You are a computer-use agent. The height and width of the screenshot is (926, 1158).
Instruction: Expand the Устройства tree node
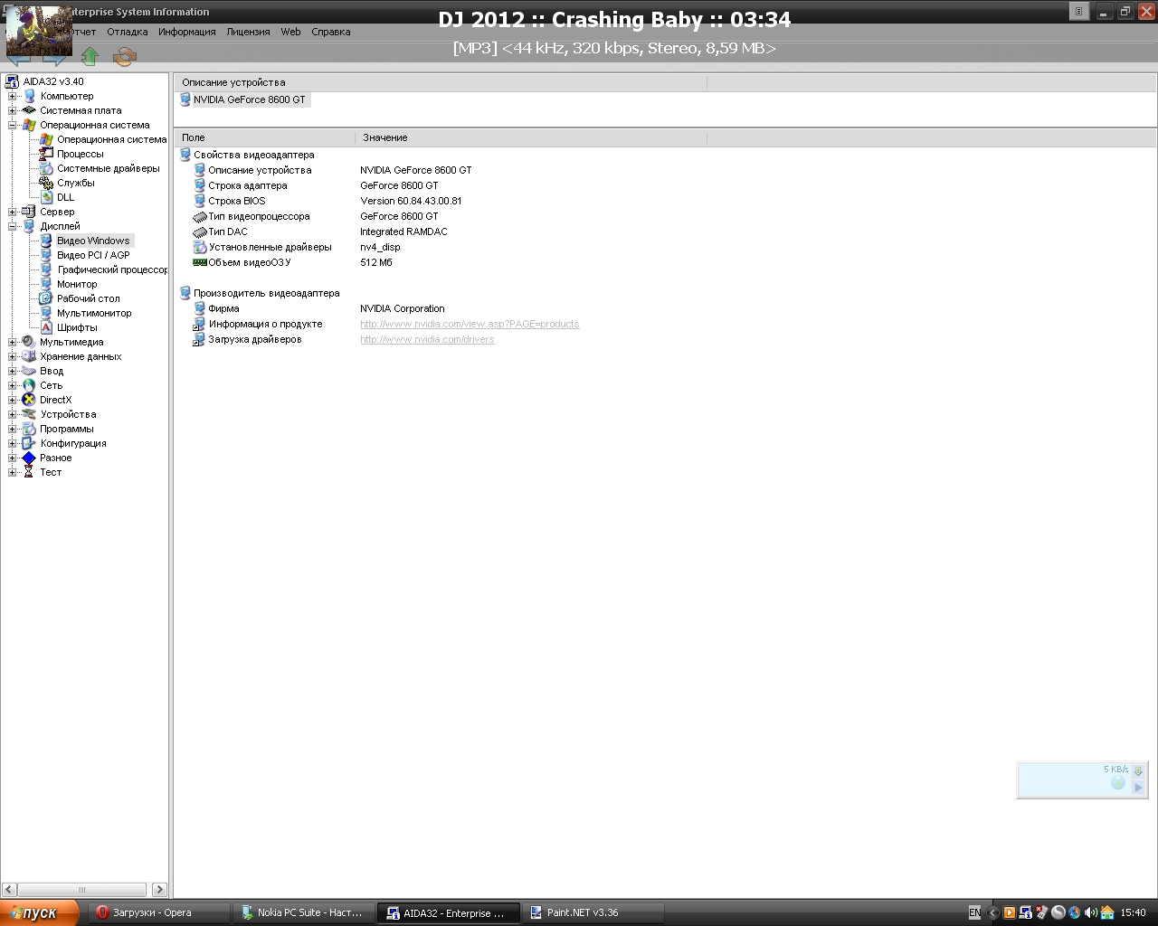[x=13, y=414]
